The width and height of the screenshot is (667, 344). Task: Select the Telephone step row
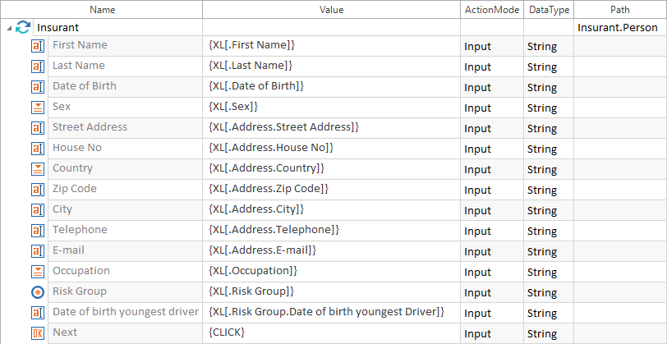[80, 230]
